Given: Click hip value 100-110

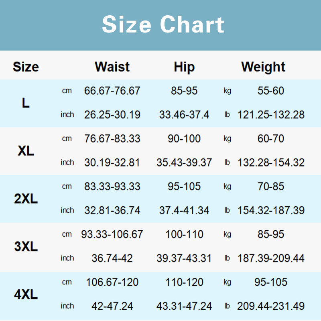Looking at the screenshot, I should [184, 234].
